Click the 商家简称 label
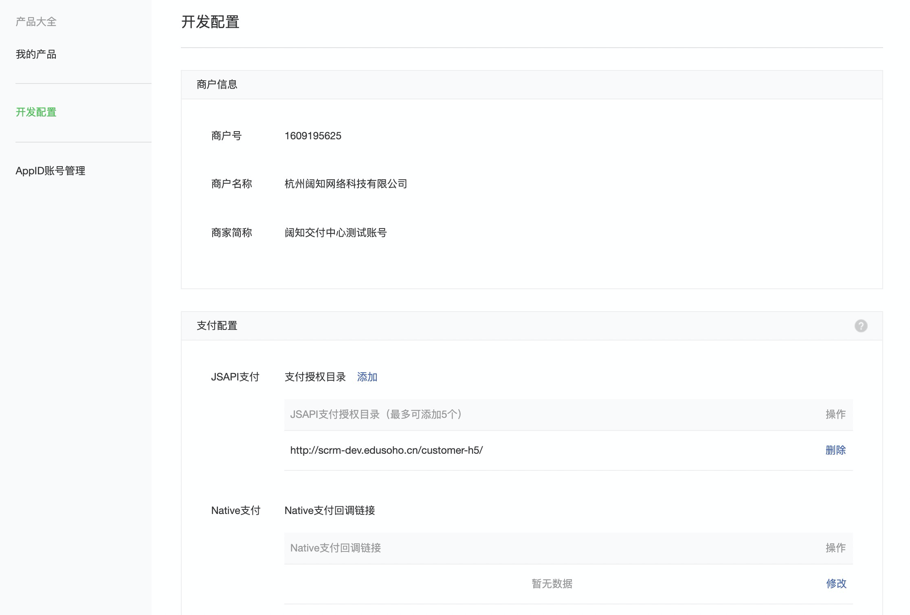The image size is (910, 615). point(231,233)
